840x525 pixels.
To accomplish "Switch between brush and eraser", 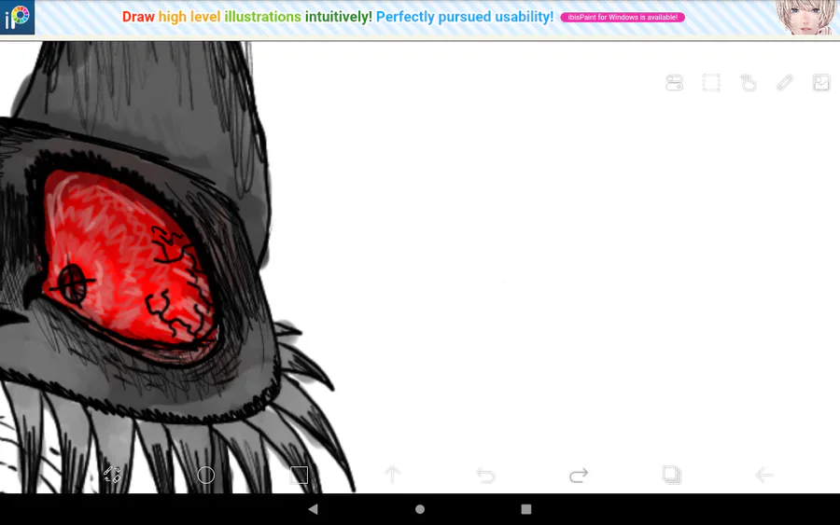I will pos(113,475).
